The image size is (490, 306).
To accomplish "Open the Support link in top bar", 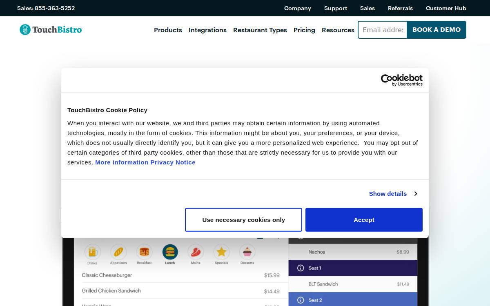I will [336, 8].
